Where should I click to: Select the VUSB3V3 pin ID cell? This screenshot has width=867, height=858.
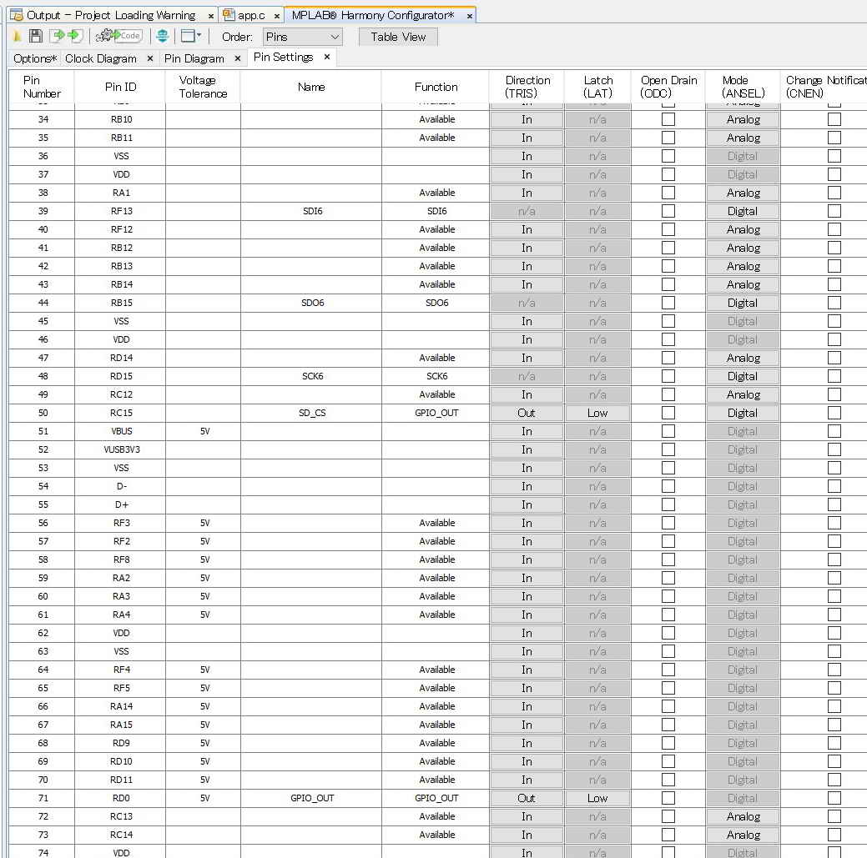click(x=120, y=449)
